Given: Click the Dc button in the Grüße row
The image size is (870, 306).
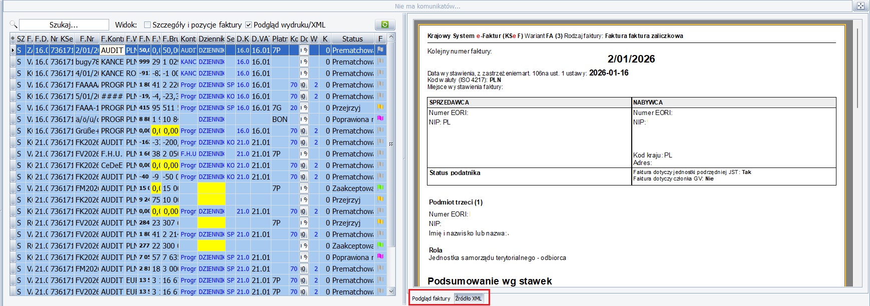Looking at the screenshot, I should click(304, 130).
